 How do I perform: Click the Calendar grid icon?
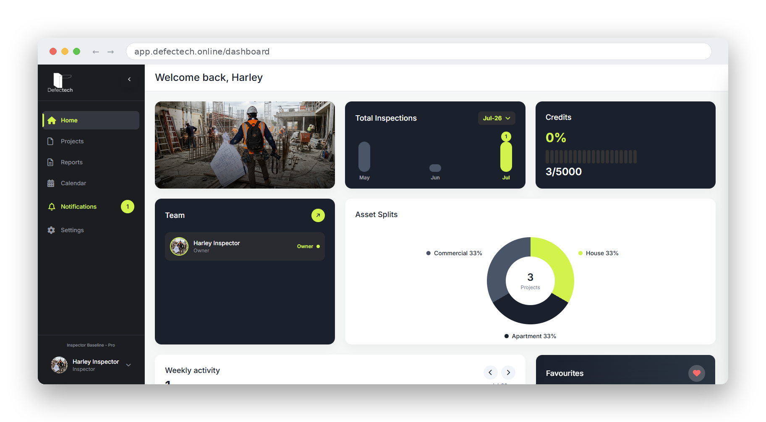pyautogui.click(x=51, y=183)
